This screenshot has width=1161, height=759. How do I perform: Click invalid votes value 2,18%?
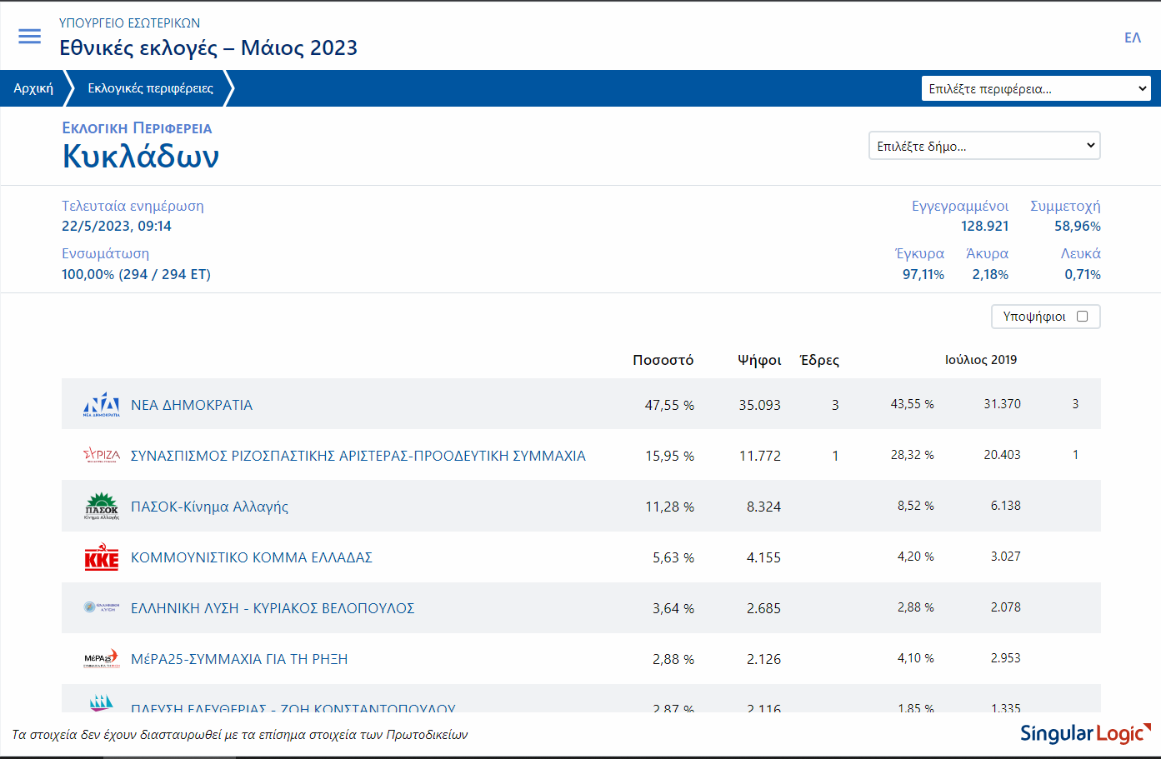tap(990, 274)
